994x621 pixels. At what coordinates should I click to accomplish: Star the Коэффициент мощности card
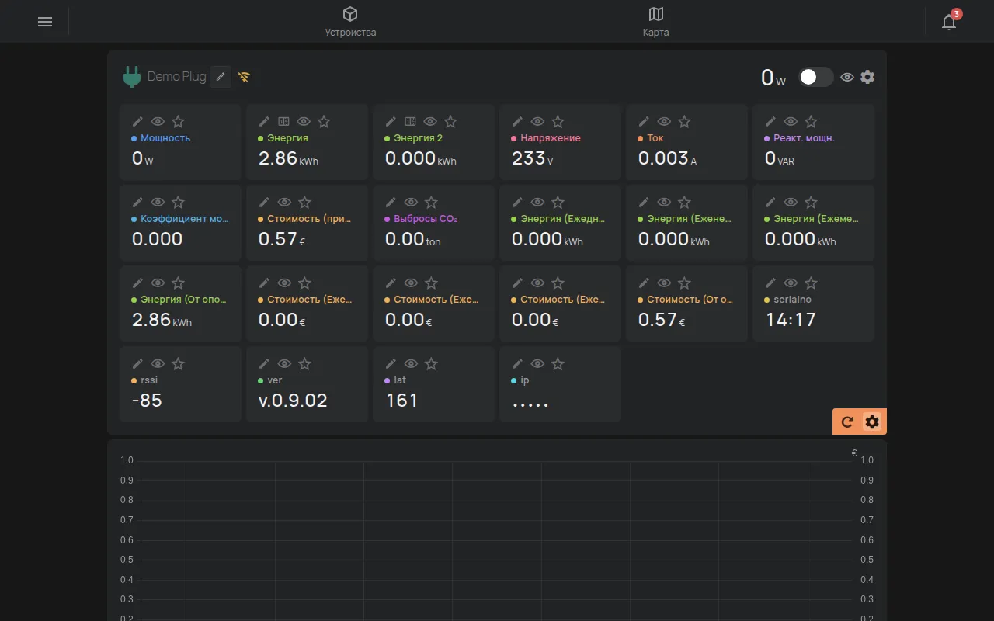(x=178, y=202)
